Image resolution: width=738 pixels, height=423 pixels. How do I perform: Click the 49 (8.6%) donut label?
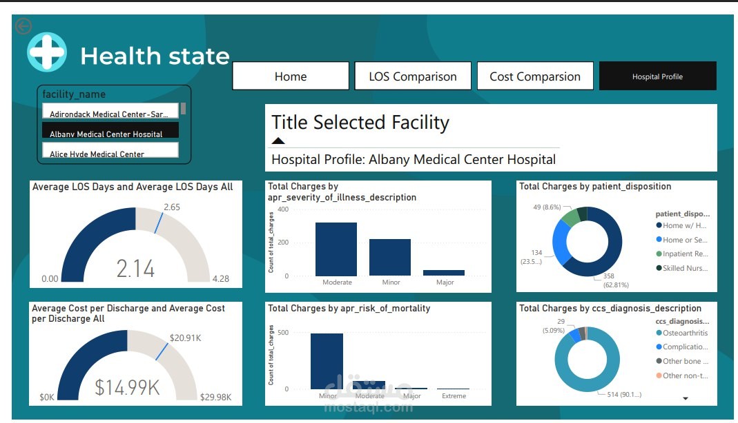[x=547, y=207]
